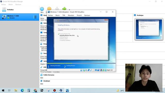The image size is (165, 93).
Task: Click the VM preview thumbnail
Action: (x=149, y=29)
